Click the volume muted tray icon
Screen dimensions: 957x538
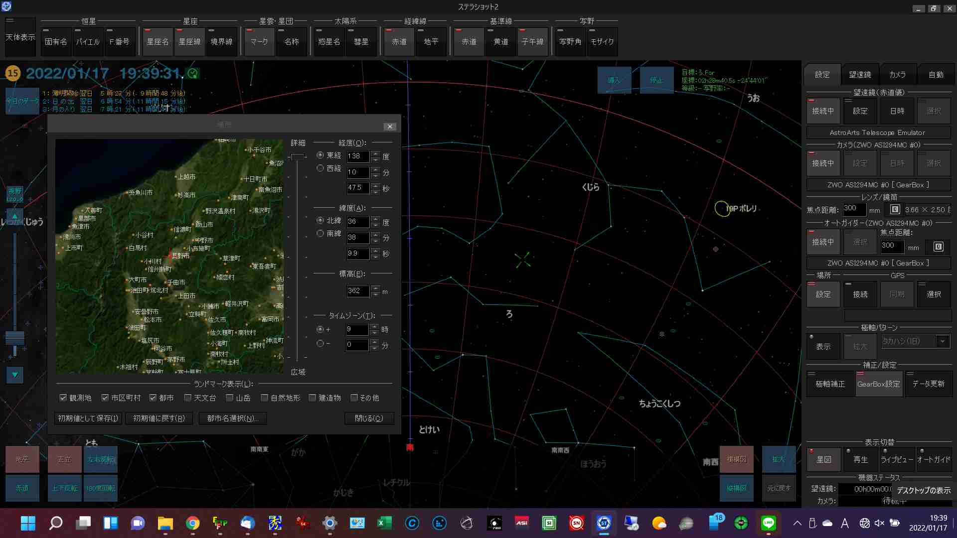coord(879,523)
